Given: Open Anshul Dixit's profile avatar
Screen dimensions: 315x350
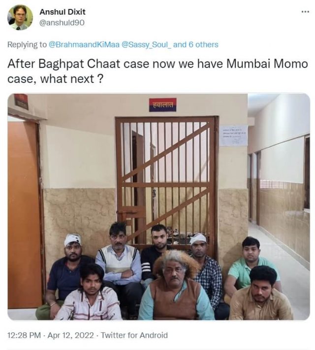Looking at the screenshot, I should [20, 17].
